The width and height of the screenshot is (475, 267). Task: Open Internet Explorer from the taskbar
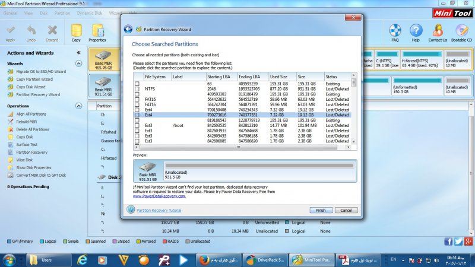point(82,260)
